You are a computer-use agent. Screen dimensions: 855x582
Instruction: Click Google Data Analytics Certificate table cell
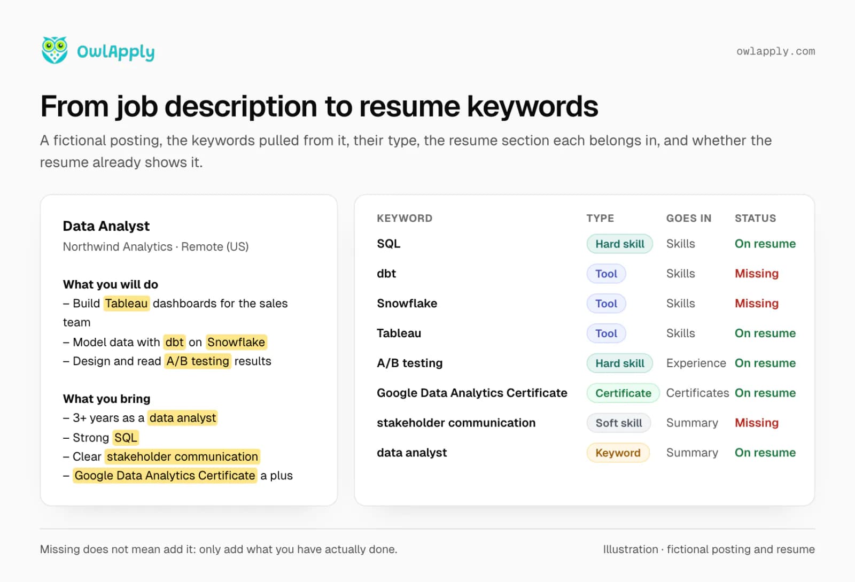(472, 393)
